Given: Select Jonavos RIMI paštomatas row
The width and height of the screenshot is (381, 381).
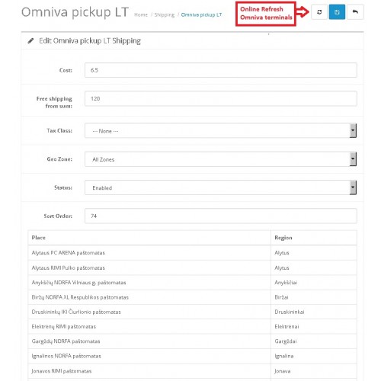Looking at the screenshot, I should tap(192, 371).
